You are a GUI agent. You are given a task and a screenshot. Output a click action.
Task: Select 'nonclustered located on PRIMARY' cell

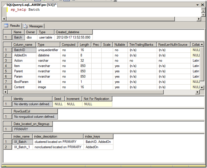click(58, 147)
